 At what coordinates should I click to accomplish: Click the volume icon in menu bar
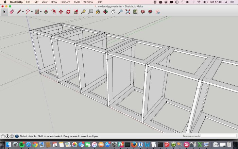coord(188,2)
